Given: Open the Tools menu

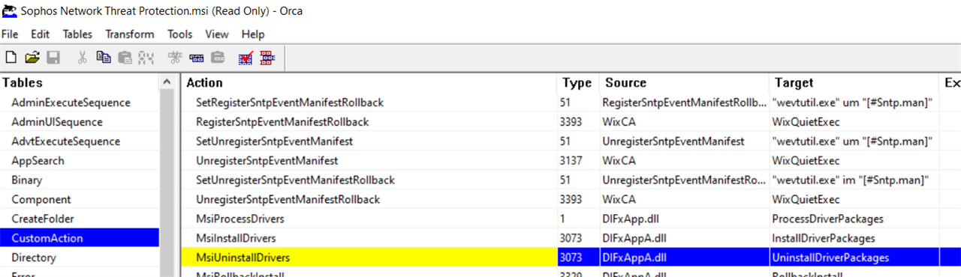Looking at the screenshot, I should (x=180, y=34).
